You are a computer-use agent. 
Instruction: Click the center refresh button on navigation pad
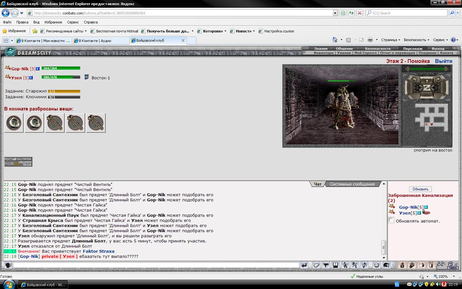(427, 87)
